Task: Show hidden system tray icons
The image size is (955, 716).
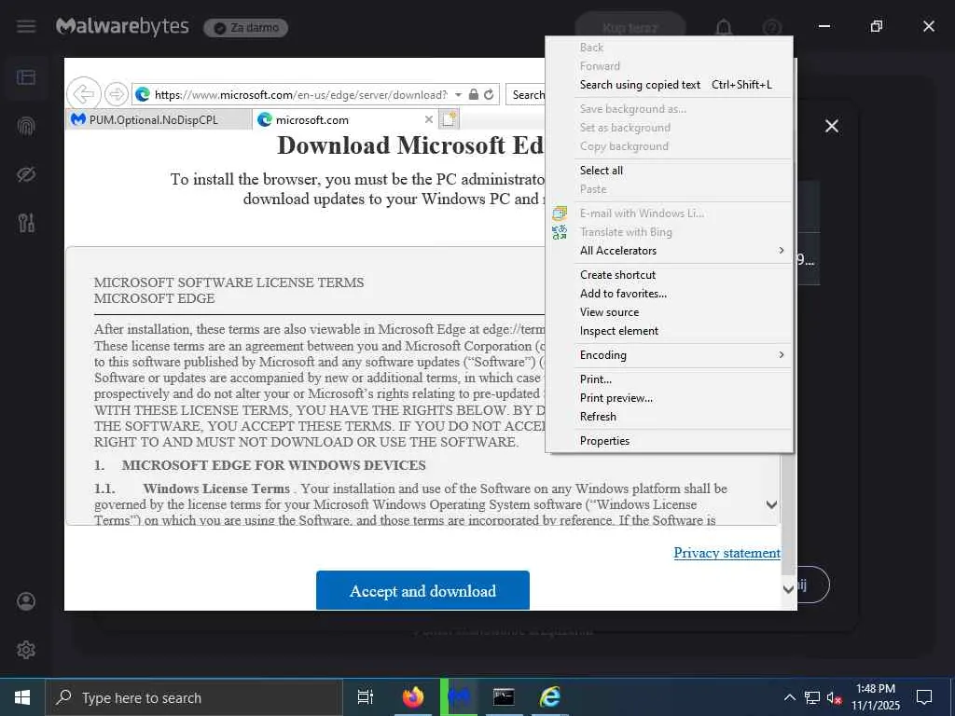Action: tap(789, 697)
